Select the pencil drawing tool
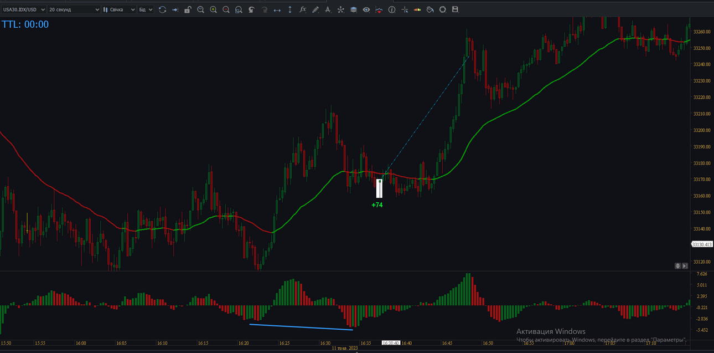714x353 pixels. (x=315, y=9)
